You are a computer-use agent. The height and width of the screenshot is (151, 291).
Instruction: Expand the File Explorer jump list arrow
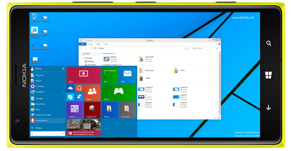pyautogui.click(x=63, y=92)
